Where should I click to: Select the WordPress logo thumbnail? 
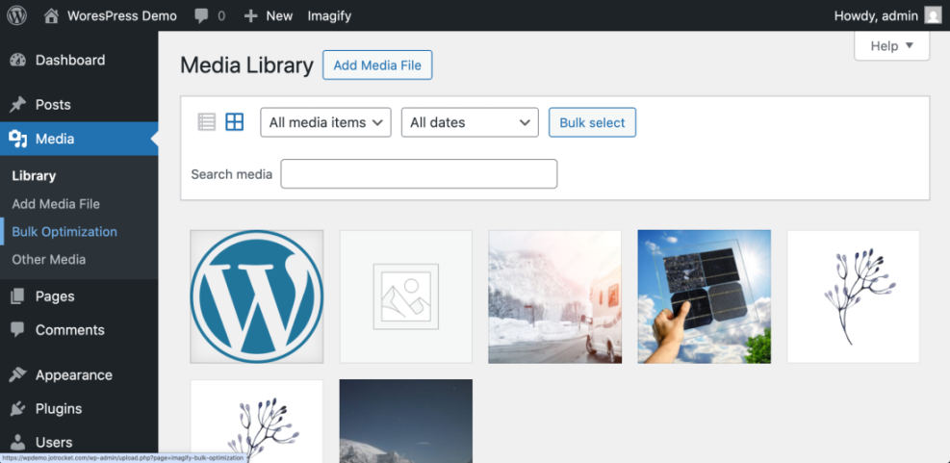pos(257,296)
